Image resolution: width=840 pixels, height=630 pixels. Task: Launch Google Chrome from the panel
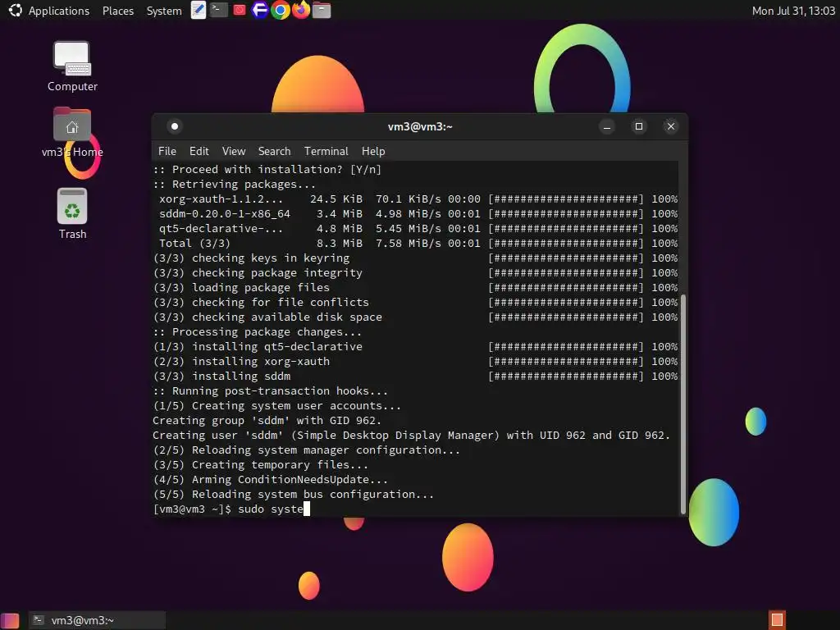[281, 10]
